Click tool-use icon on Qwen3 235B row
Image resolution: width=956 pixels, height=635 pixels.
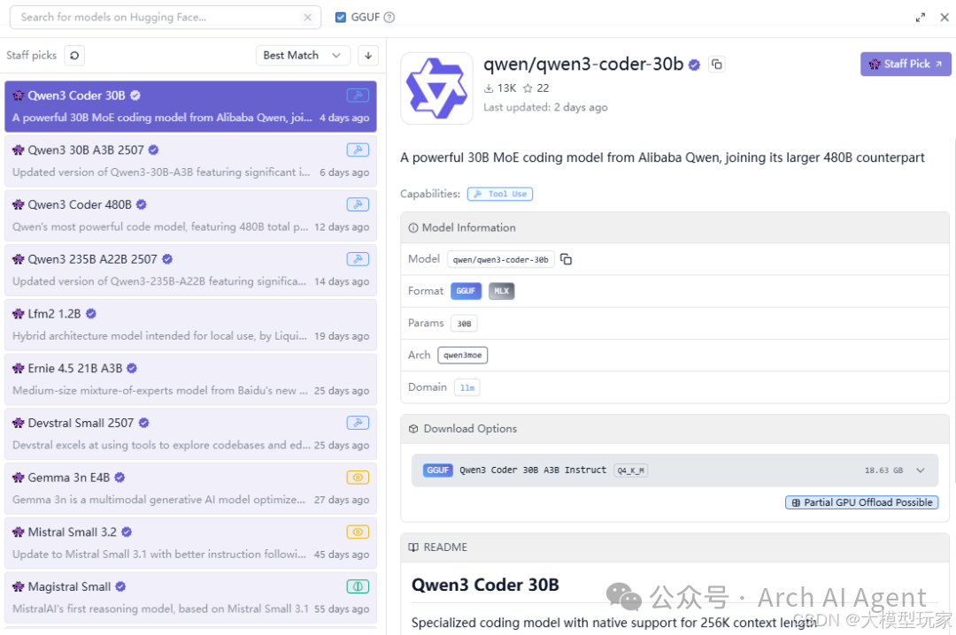click(358, 259)
